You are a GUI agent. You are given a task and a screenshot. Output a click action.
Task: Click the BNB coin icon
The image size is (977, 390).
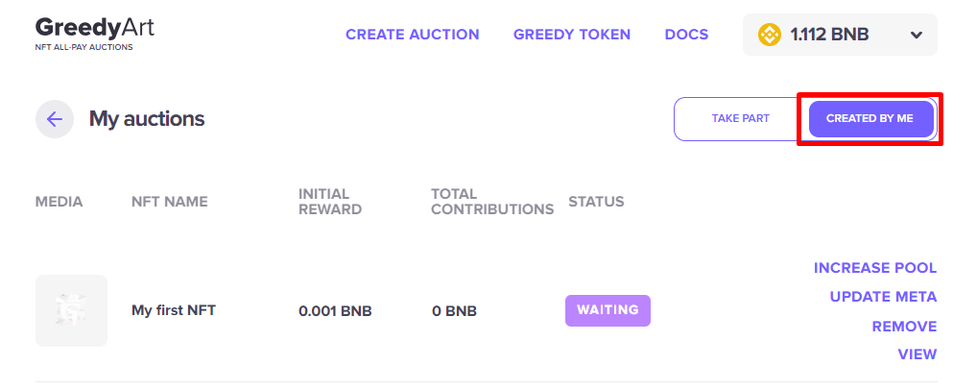tap(770, 35)
